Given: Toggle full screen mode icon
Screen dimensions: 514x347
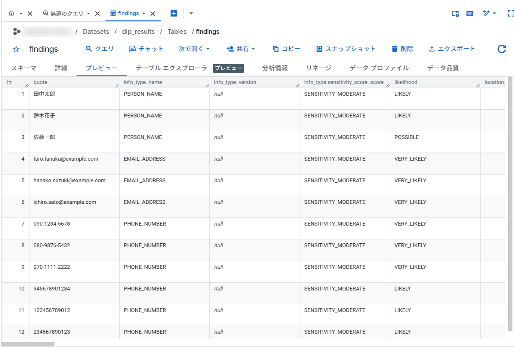Looking at the screenshot, I should 511,14.
